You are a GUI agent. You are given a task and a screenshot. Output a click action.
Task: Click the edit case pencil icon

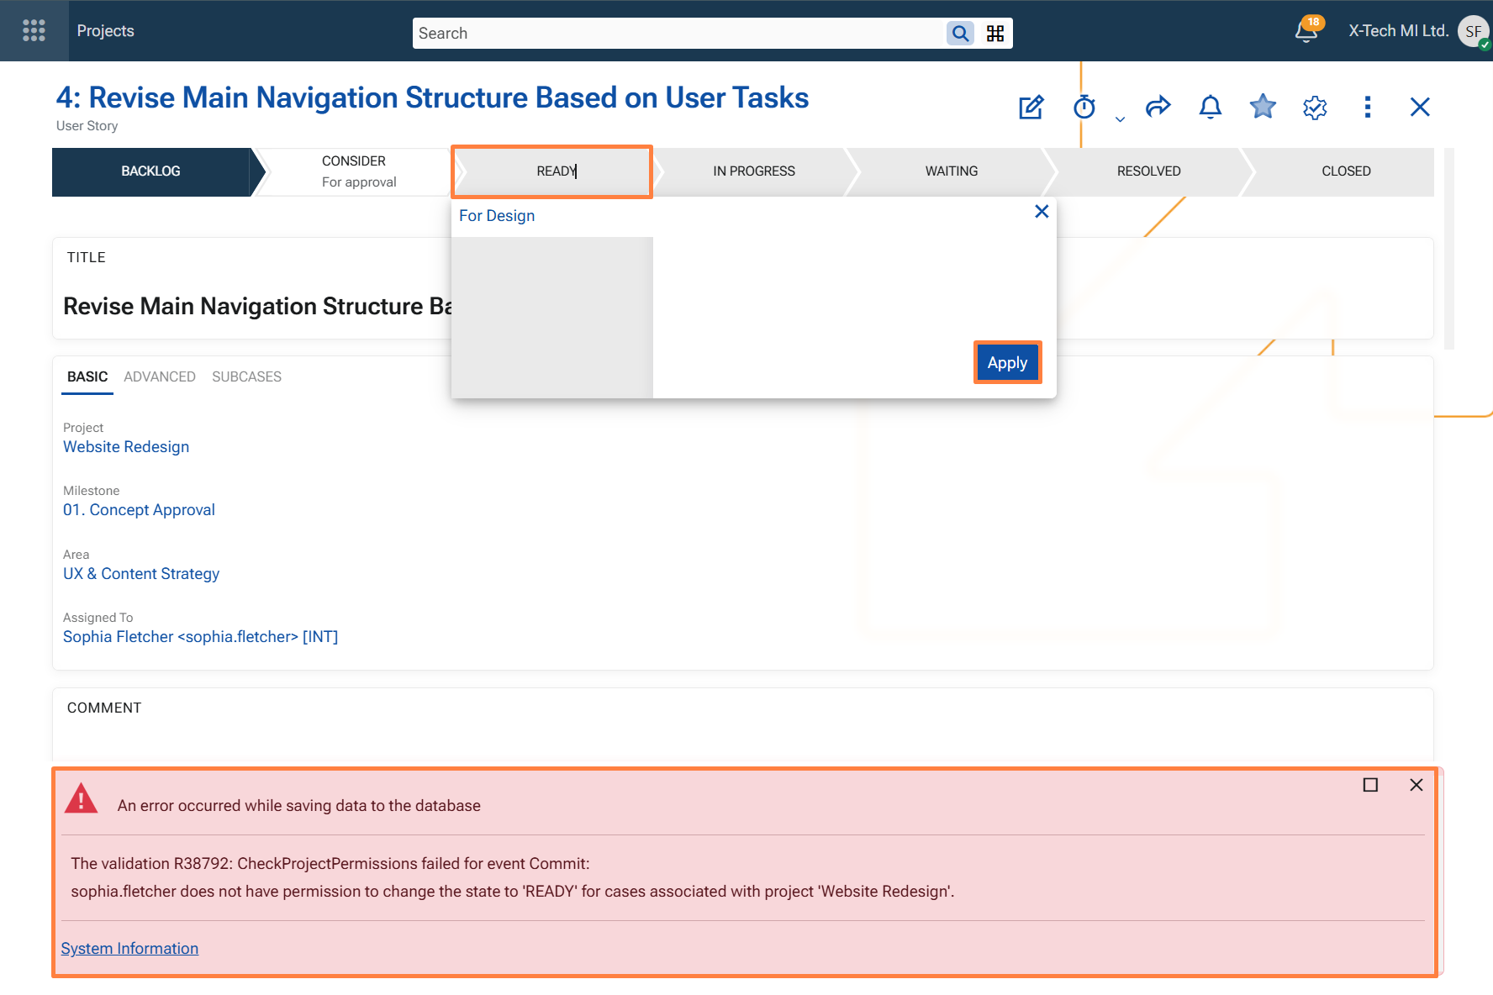[1031, 107]
